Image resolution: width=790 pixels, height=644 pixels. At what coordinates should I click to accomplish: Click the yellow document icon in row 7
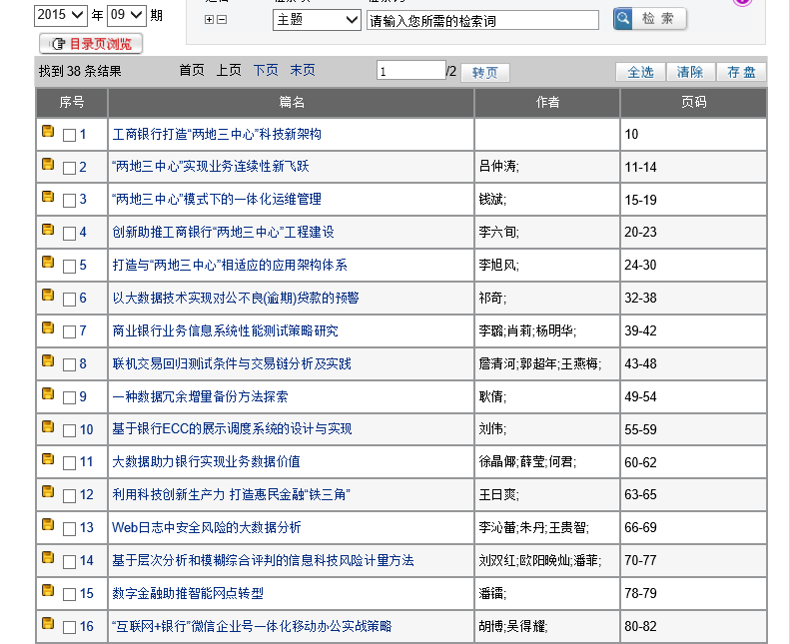pyautogui.click(x=48, y=327)
